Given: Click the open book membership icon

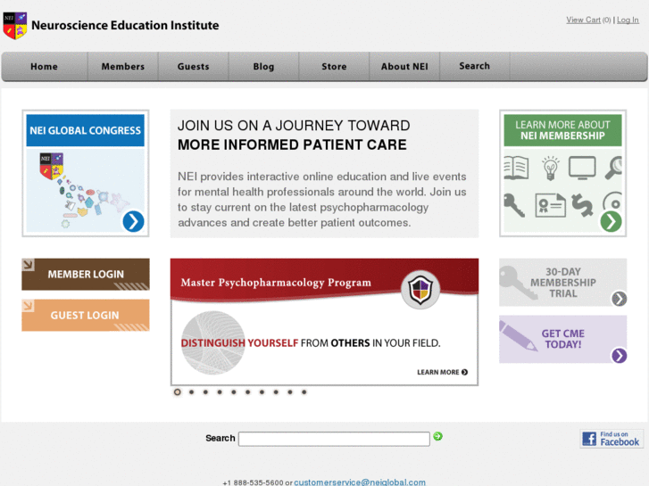Looking at the screenshot, I should [x=516, y=168].
